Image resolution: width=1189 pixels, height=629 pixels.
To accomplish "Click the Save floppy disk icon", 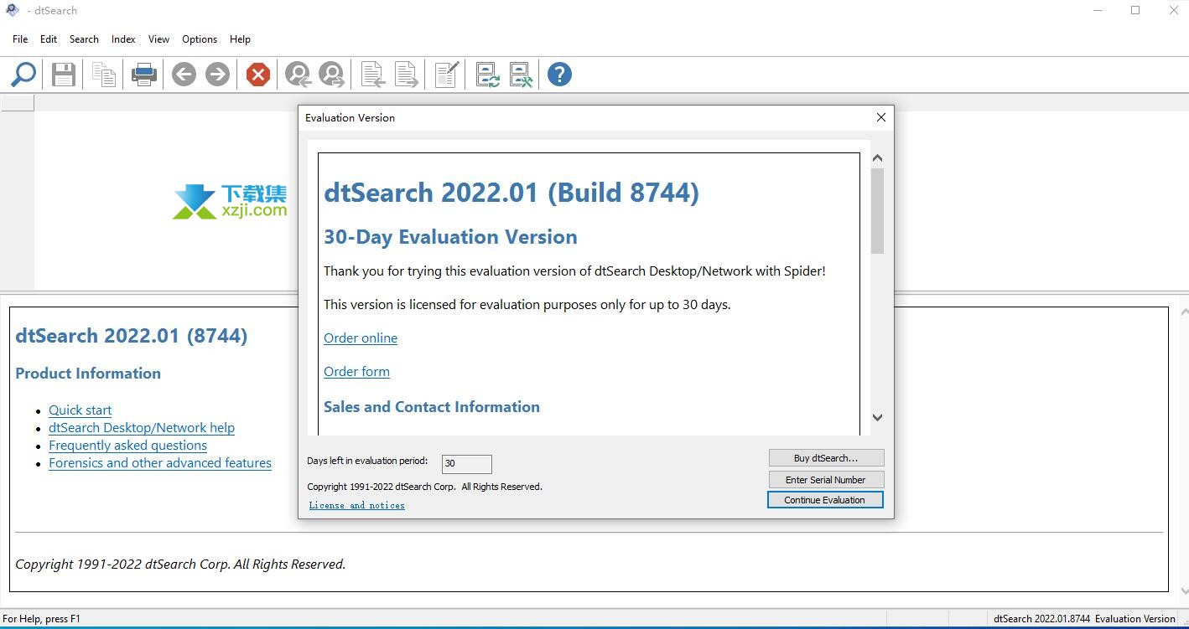I will point(64,75).
